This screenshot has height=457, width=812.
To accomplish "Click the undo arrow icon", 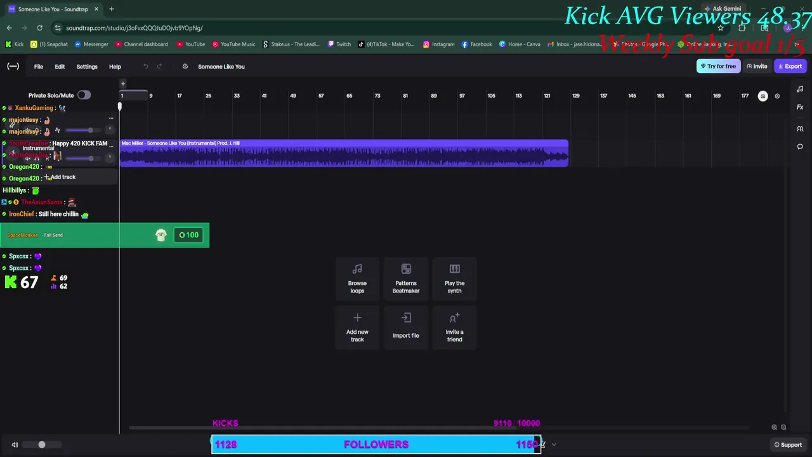I will click(146, 66).
